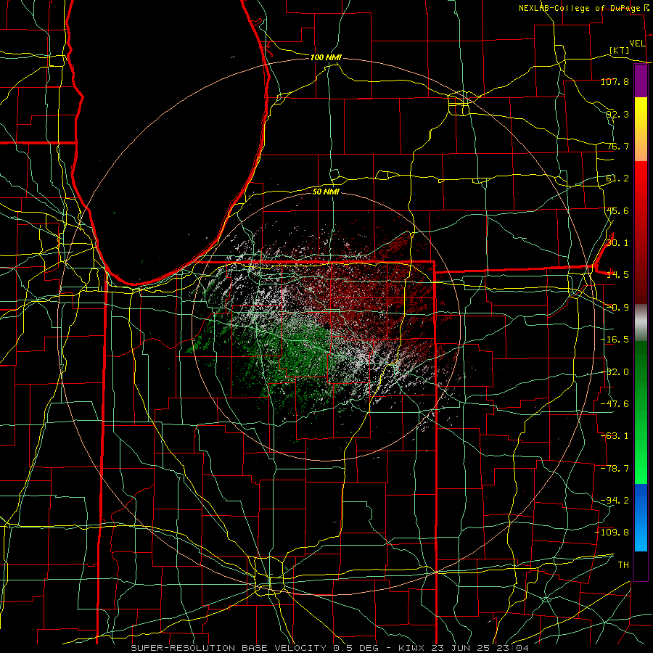
Task: Click the -32.0 velocity scale value
Action: pyautogui.click(x=615, y=372)
